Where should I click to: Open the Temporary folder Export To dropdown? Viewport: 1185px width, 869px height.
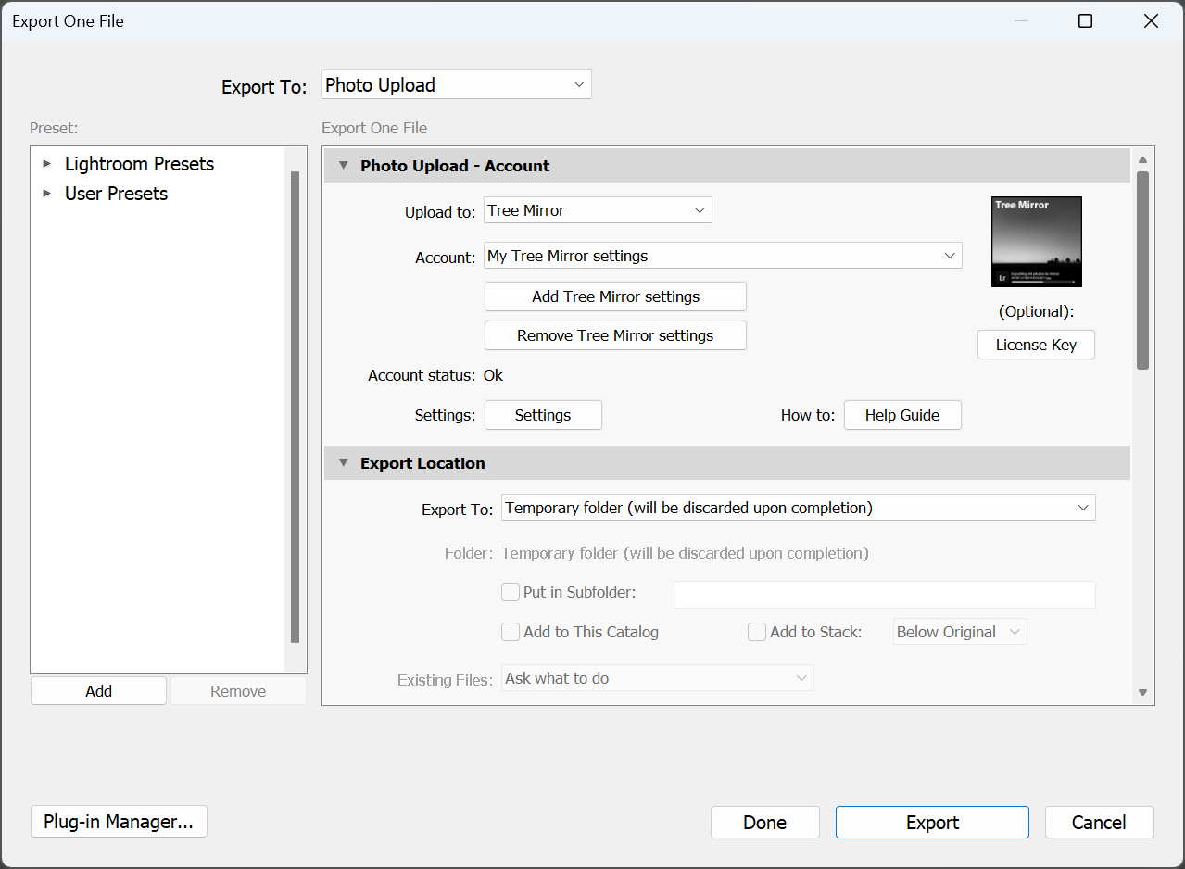[798, 508]
